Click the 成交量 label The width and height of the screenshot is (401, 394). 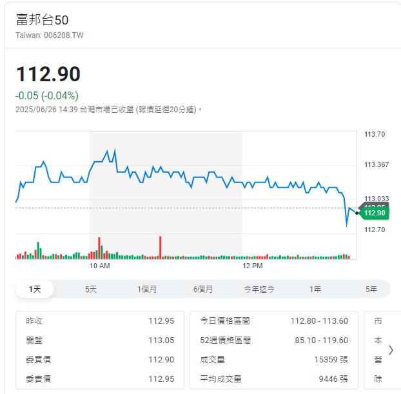coord(213,359)
